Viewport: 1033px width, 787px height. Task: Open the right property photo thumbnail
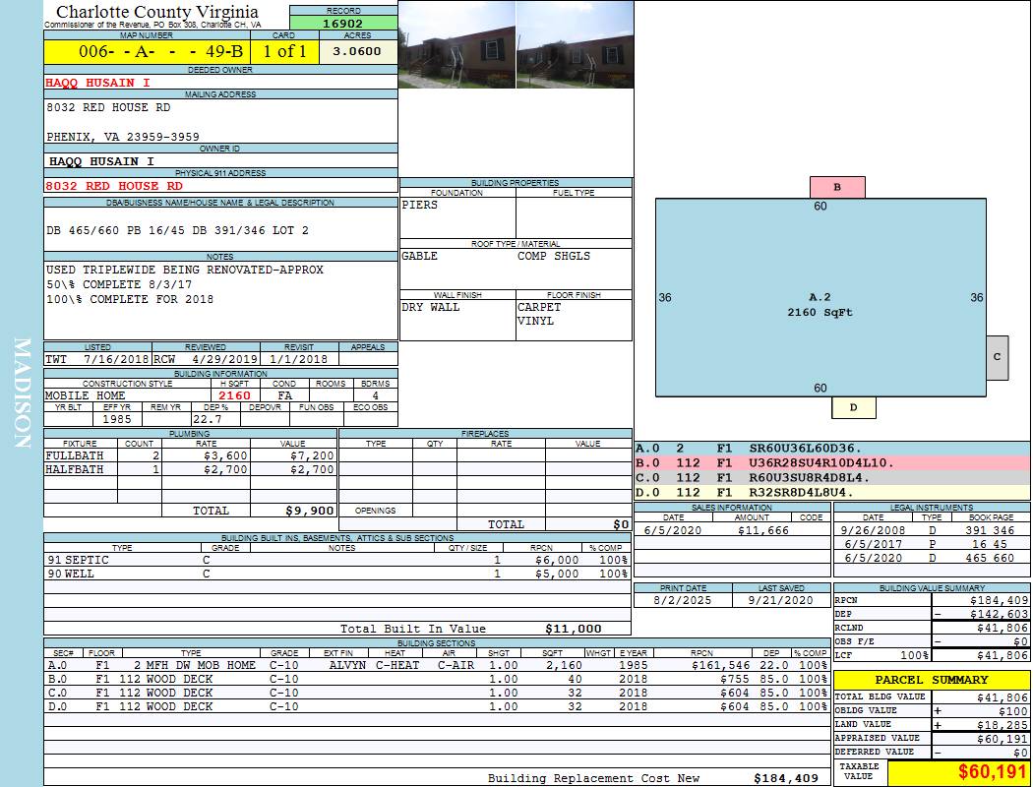[x=575, y=44]
